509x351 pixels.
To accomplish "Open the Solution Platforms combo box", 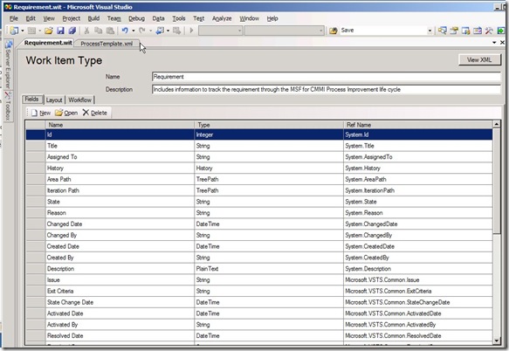I will click(x=285, y=31).
